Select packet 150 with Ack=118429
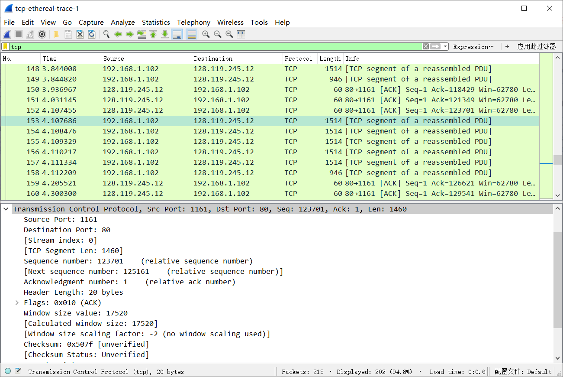 point(270,89)
